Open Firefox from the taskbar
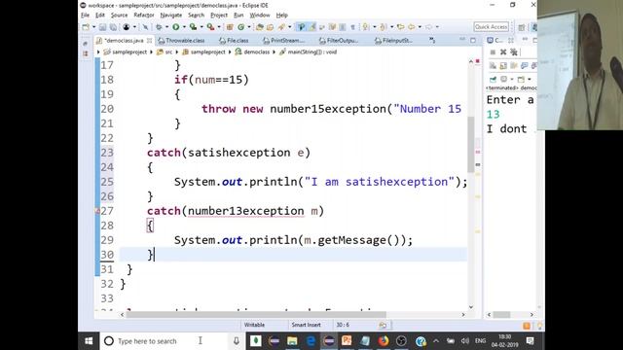This screenshot has width=623, height=350. point(383,341)
